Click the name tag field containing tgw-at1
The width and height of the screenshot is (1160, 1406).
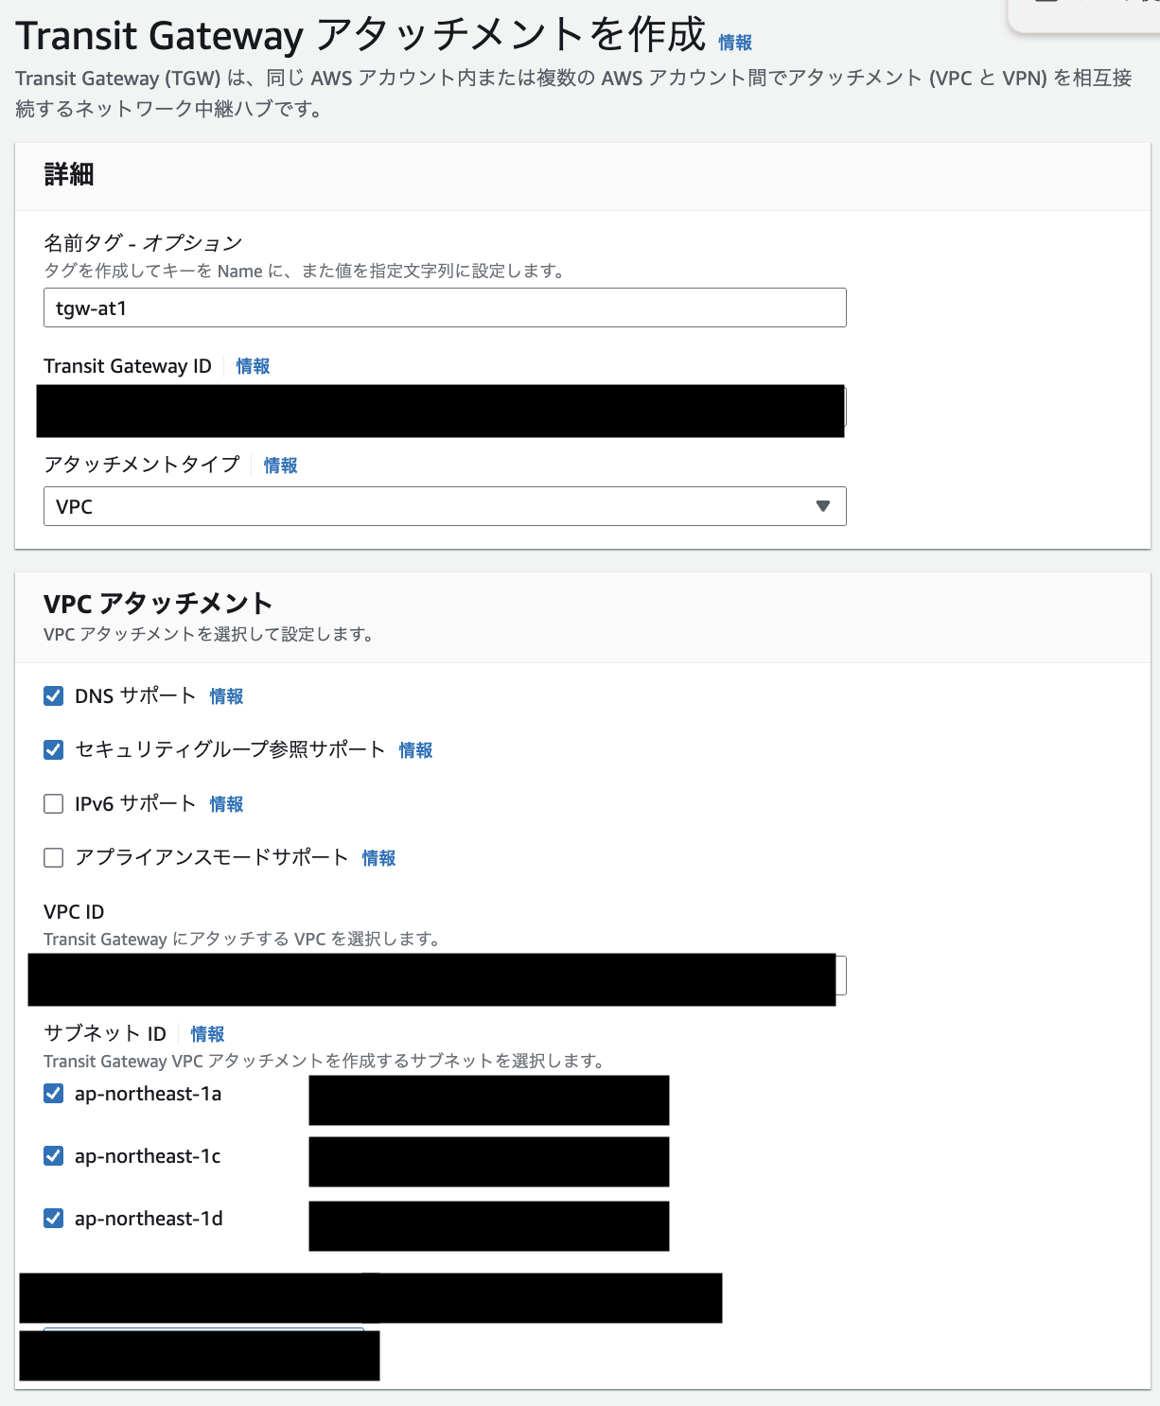pyautogui.click(x=445, y=308)
